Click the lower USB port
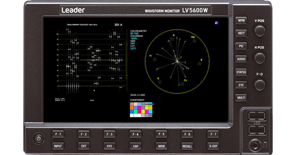299x155 pixels. [257, 130]
